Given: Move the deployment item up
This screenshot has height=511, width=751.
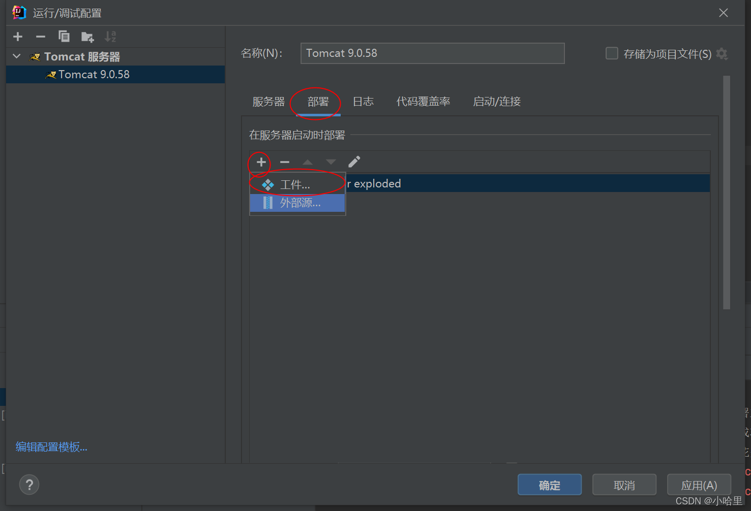Looking at the screenshot, I should tap(308, 162).
